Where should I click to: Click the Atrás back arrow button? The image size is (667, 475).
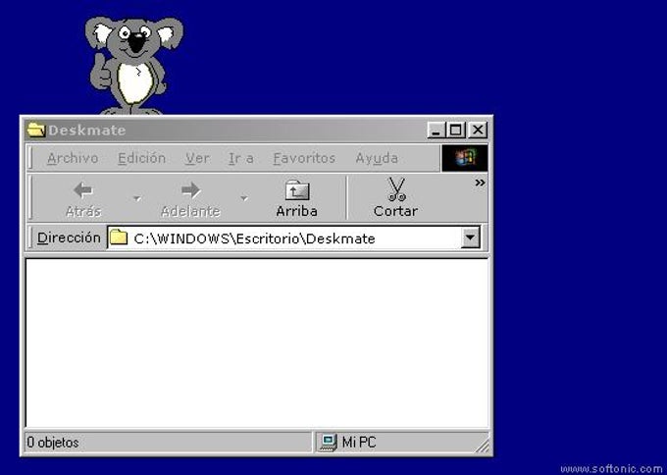(x=83, y=199)
